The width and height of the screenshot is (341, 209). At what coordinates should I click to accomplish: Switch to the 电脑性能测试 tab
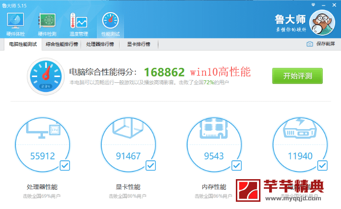click(x=23, y=44)
